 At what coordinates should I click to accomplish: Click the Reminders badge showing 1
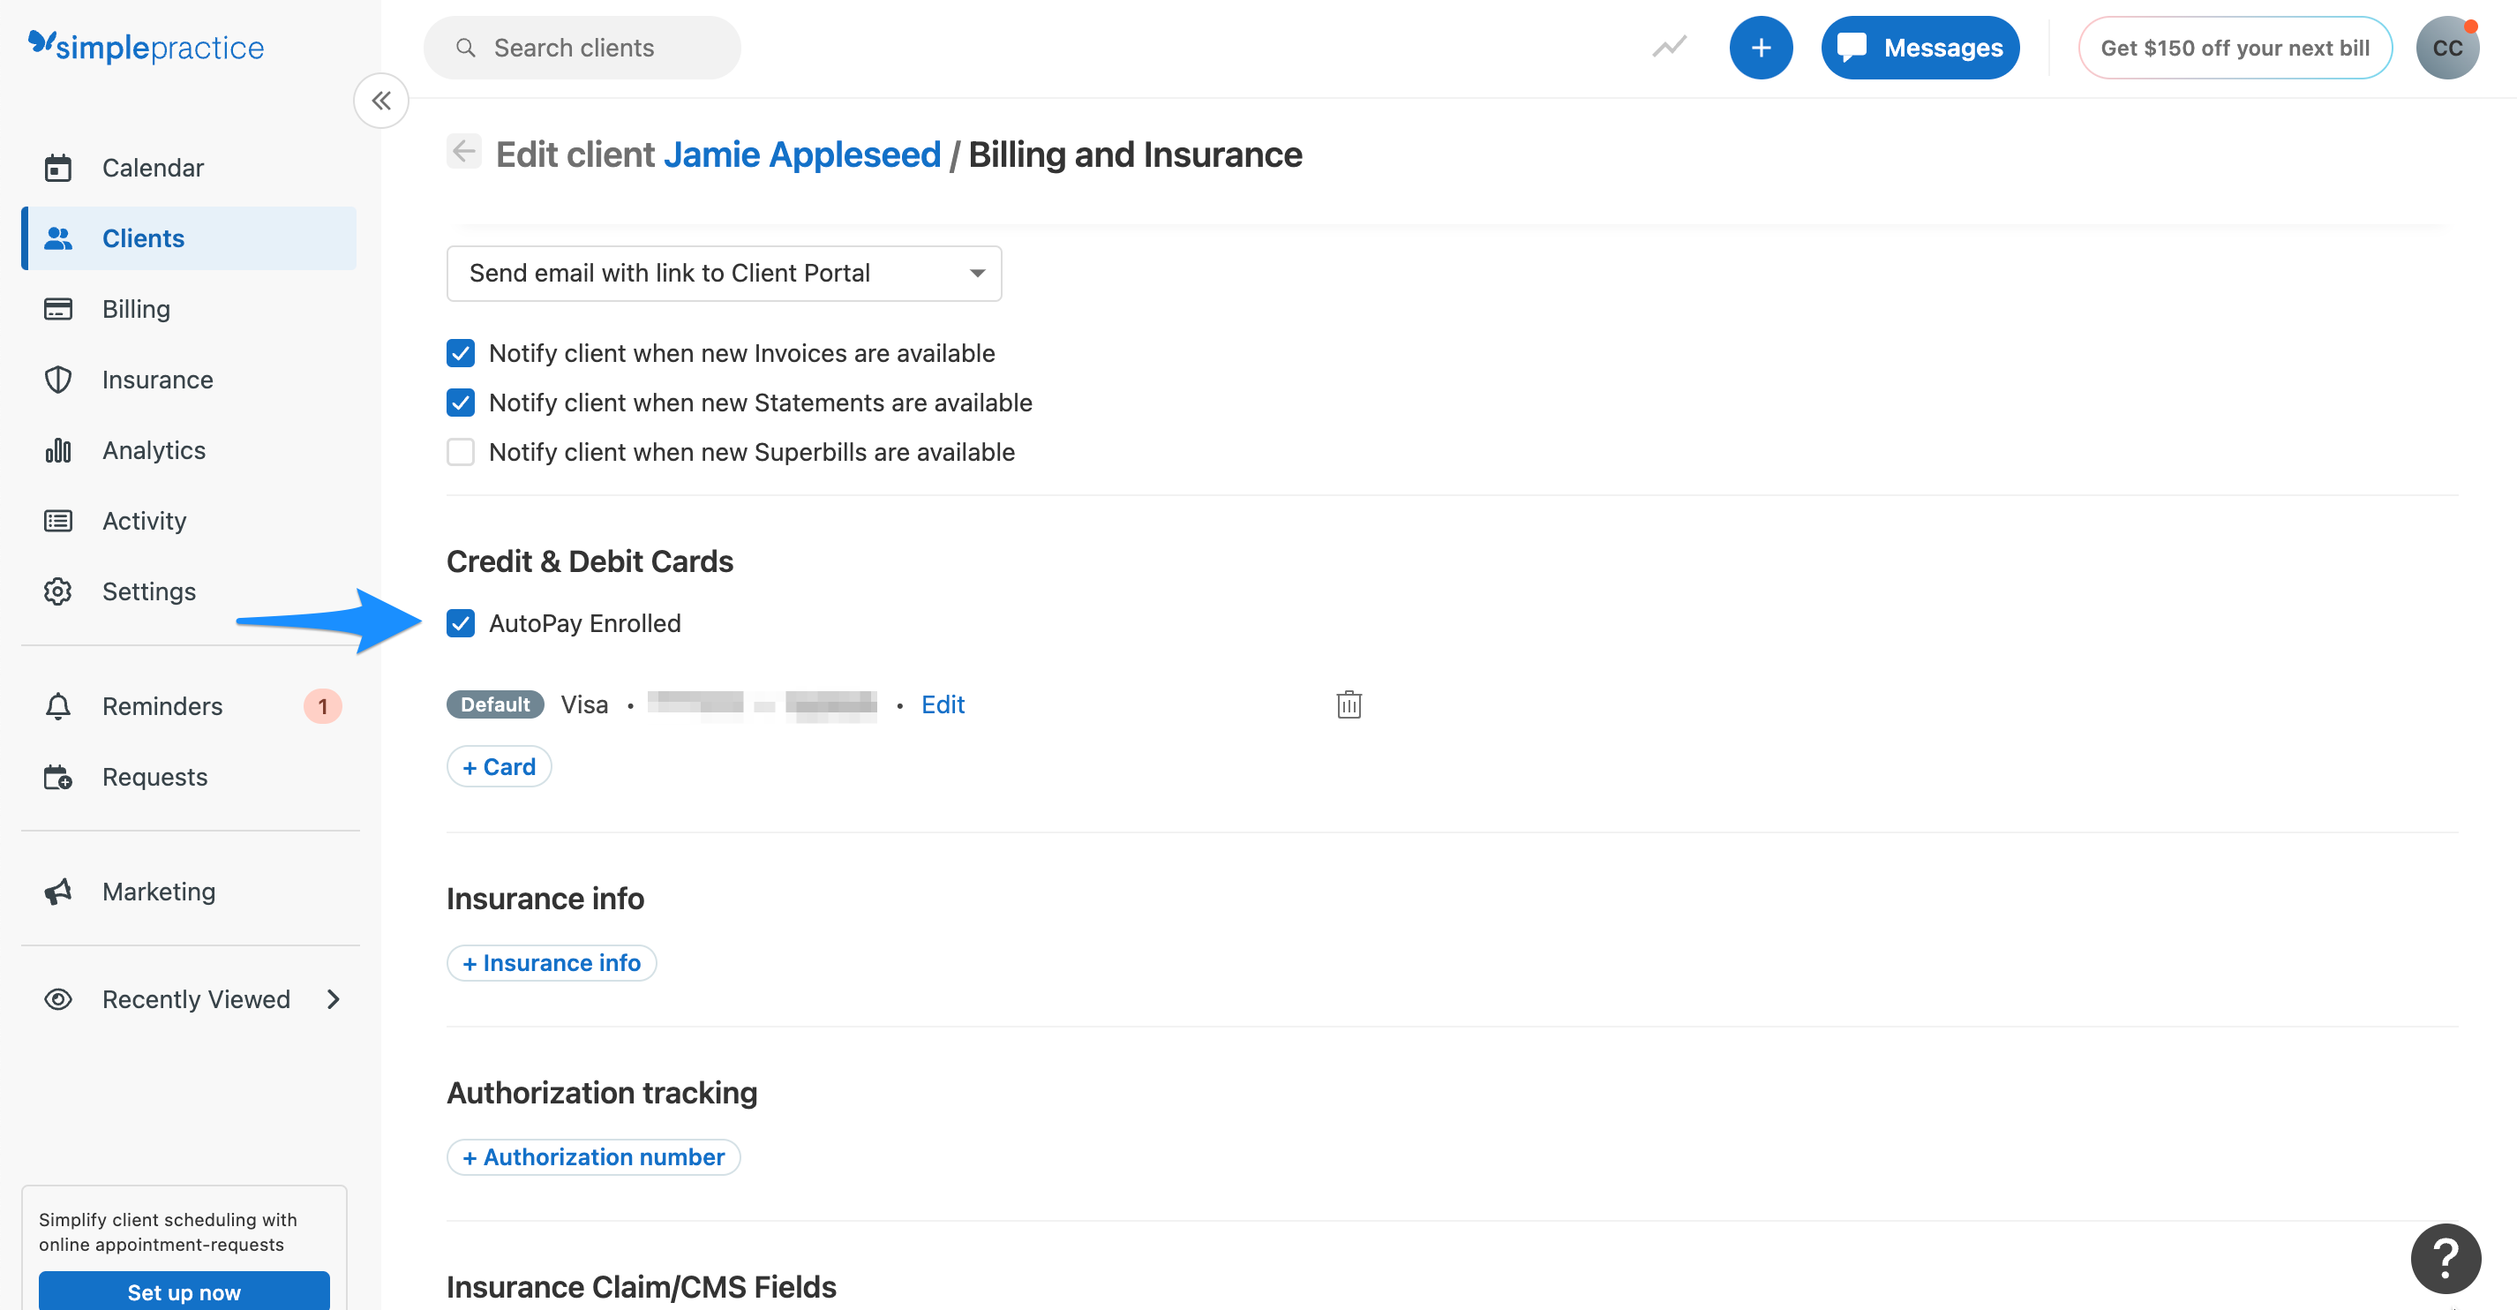[x=322, y=706]
